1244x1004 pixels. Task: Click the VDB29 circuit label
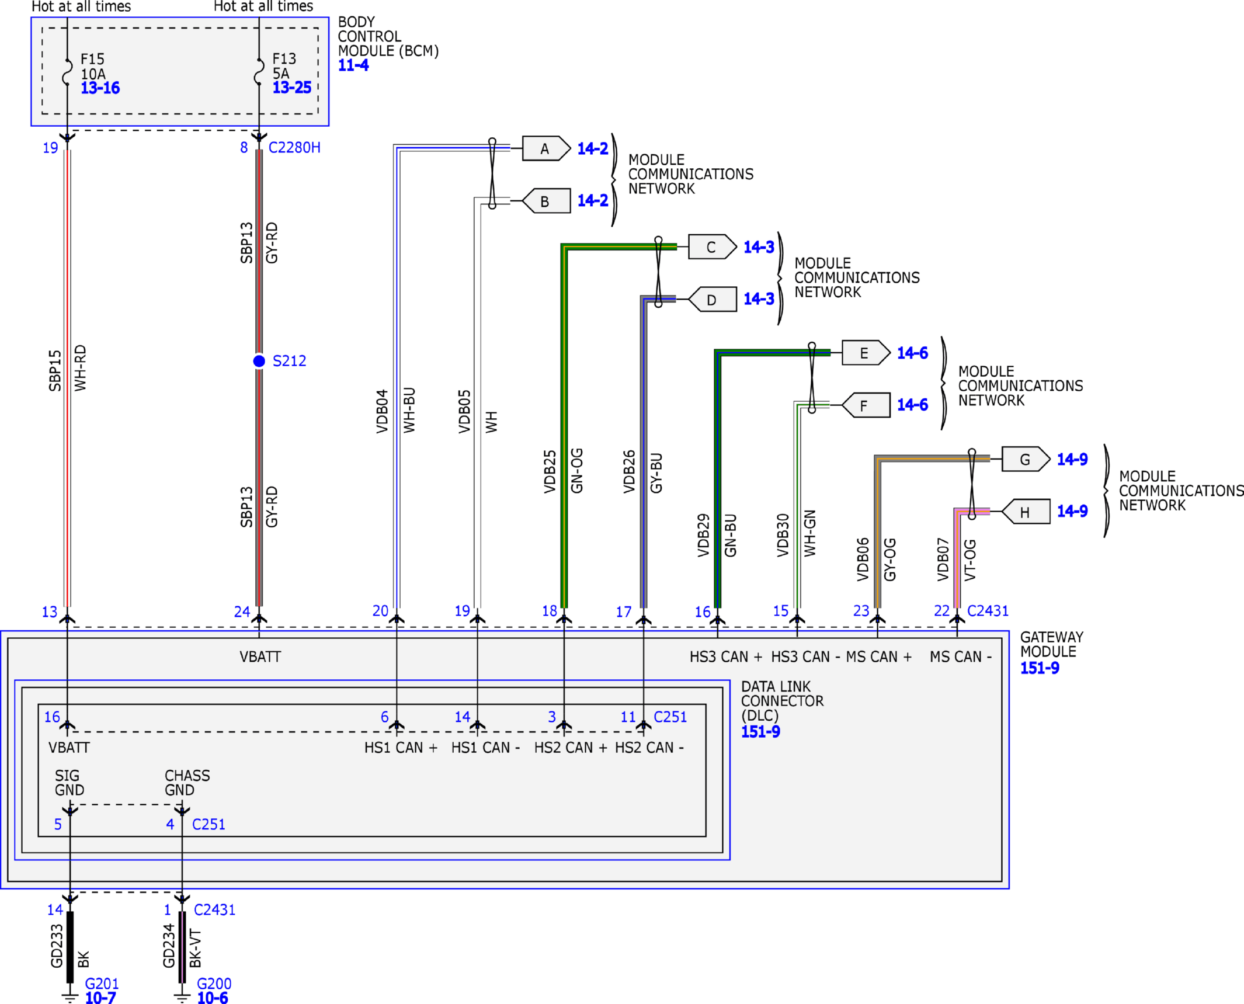tap(704, 536)
